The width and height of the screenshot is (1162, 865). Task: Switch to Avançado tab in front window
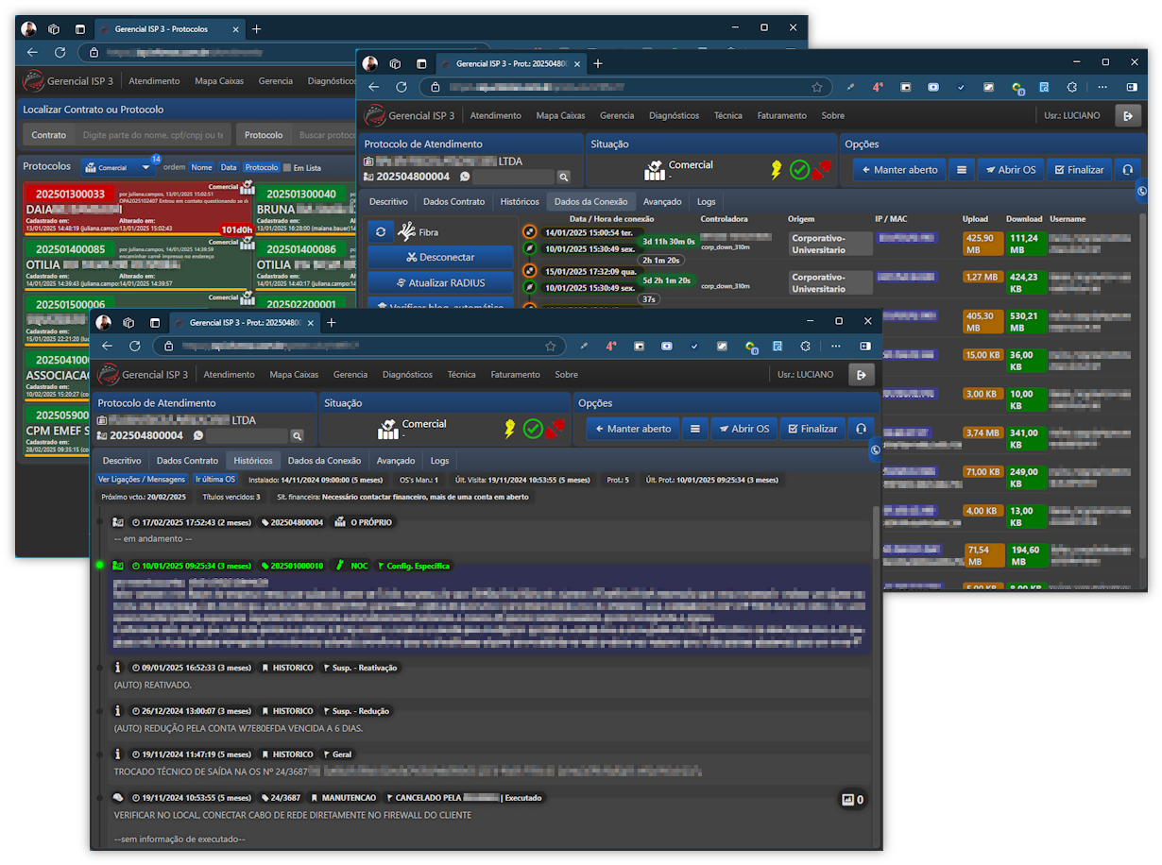coord(395,461)
